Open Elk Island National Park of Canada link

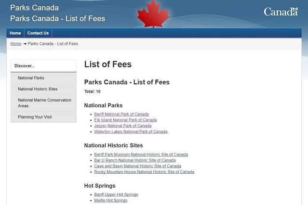click(x=125, y=120)
